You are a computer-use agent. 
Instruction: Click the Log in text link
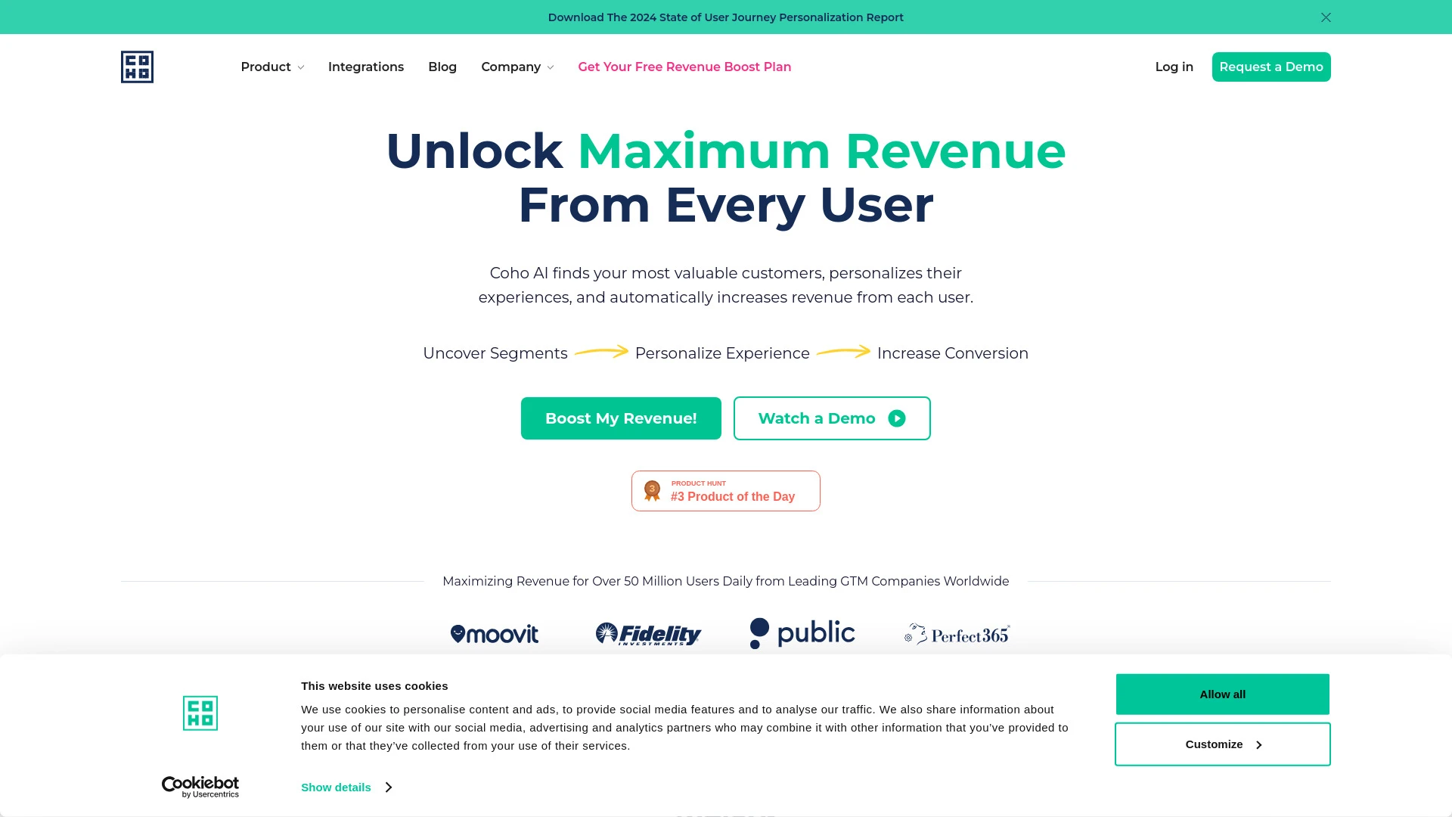click(x=1174, y=67)
